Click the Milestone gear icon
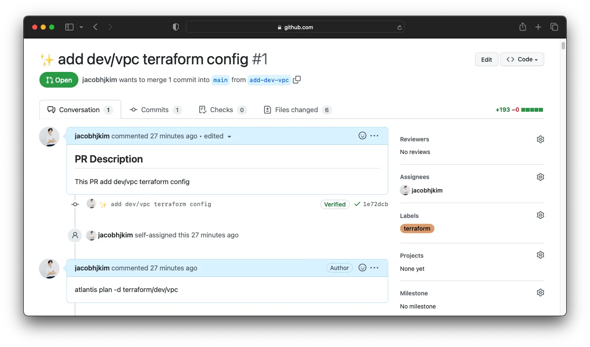 point(540,292)
